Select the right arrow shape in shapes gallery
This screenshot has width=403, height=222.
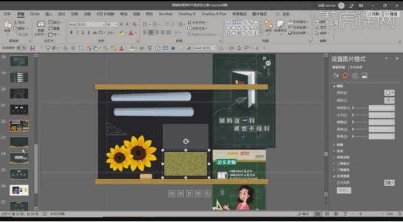point(256,28)
